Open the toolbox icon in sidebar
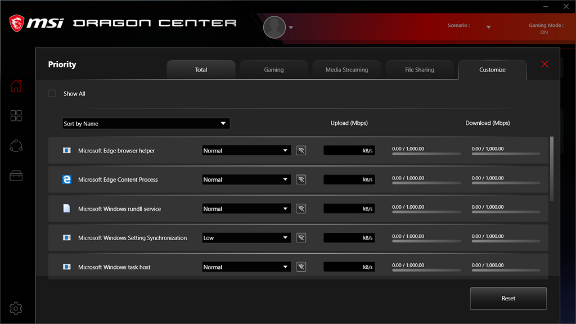The height and width of the screenshot is (324, 576). [x=16, y=176]
